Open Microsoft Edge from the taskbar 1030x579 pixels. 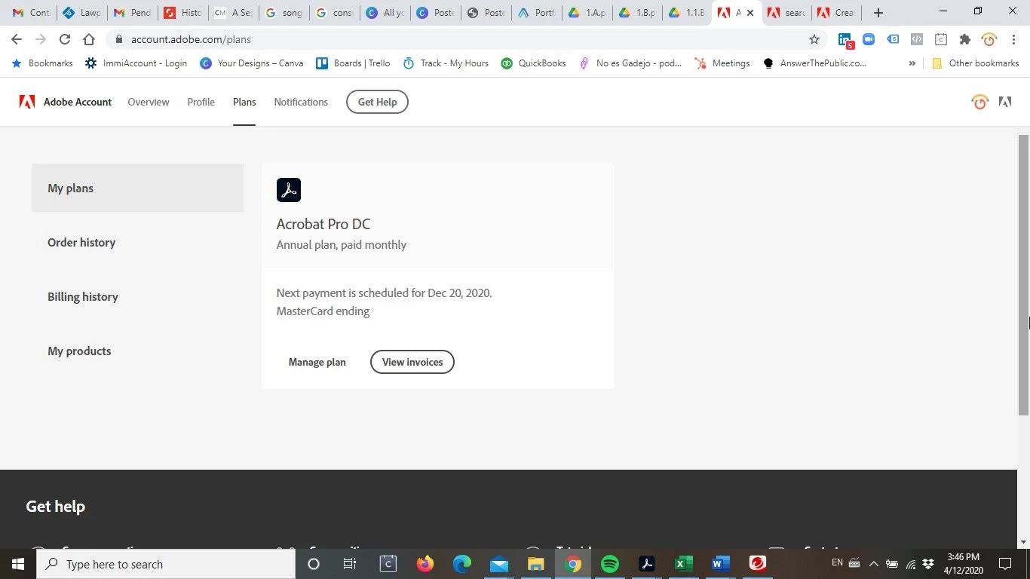(462, 564)
